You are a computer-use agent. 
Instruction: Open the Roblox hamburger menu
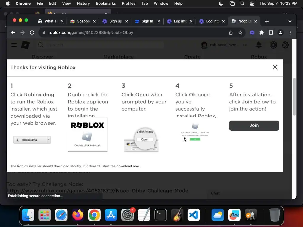14,45
